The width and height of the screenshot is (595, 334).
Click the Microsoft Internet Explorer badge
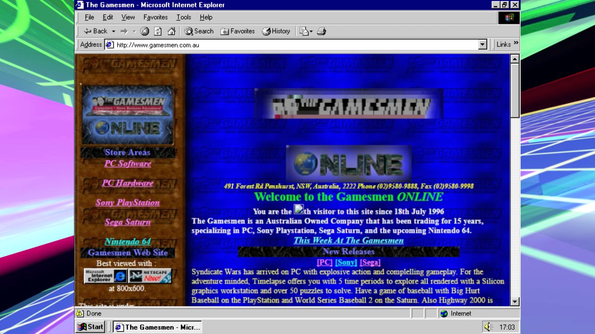106,276
